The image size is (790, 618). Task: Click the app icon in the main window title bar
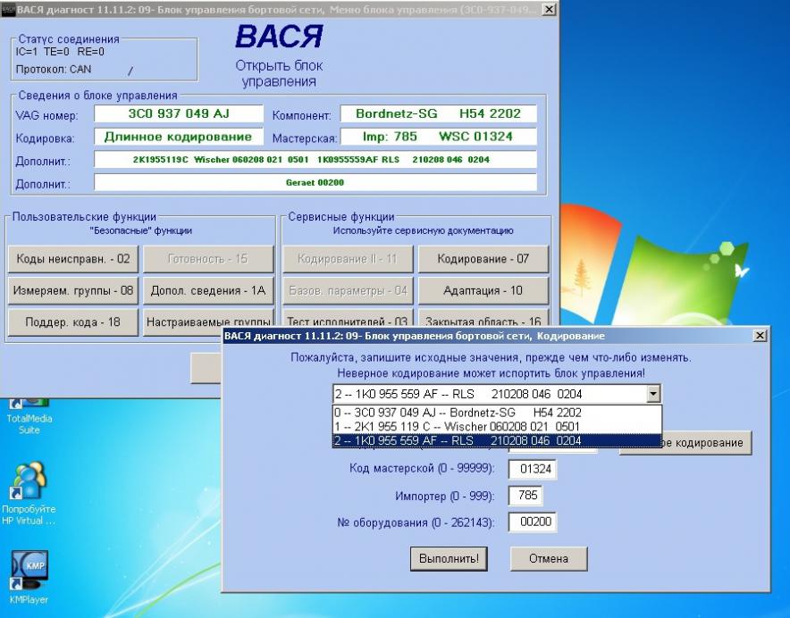pyautogui.click(x=8, y=10)
